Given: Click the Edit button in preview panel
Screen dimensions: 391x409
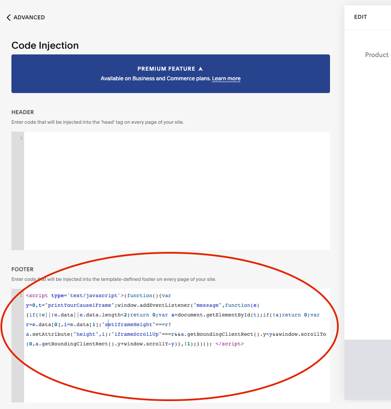Looking at the screenshot, I should pos(360,17).
